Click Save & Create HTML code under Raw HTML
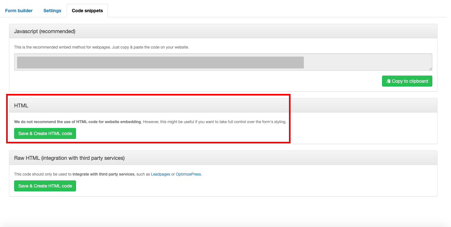451x227 pixels. [45, 186]
